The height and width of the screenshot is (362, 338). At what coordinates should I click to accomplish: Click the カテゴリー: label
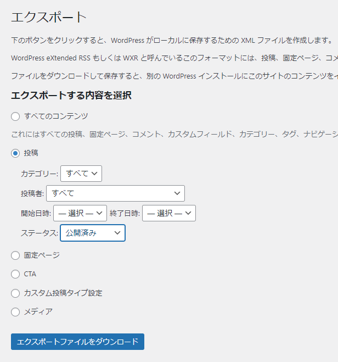pyautogui.click(x=40, y=174)
